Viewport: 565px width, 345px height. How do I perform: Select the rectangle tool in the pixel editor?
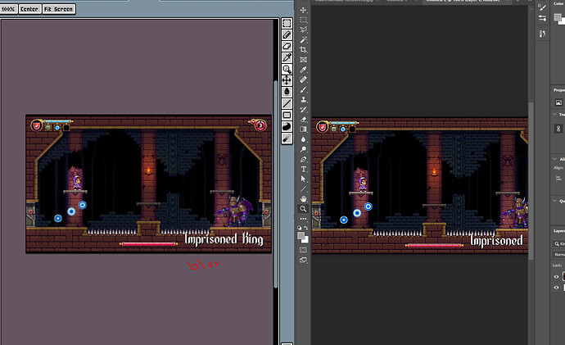pos(287,115)
